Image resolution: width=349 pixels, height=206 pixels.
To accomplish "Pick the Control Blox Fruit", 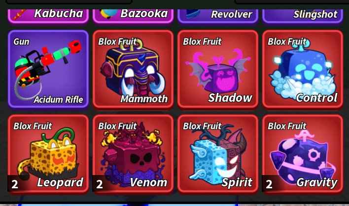I will 303,69.
